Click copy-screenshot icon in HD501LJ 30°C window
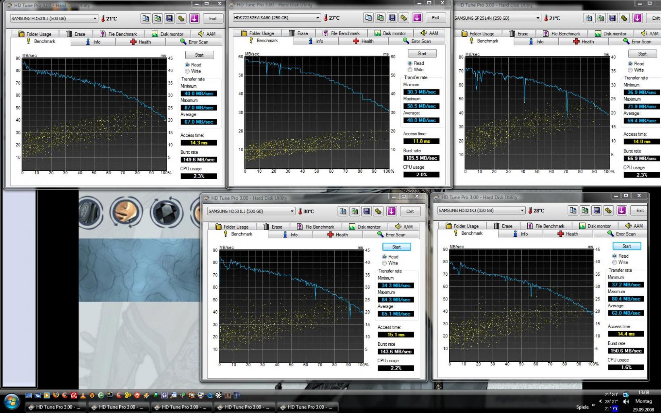Viewport: 661px width, 413px height. (x=354, y=211)
